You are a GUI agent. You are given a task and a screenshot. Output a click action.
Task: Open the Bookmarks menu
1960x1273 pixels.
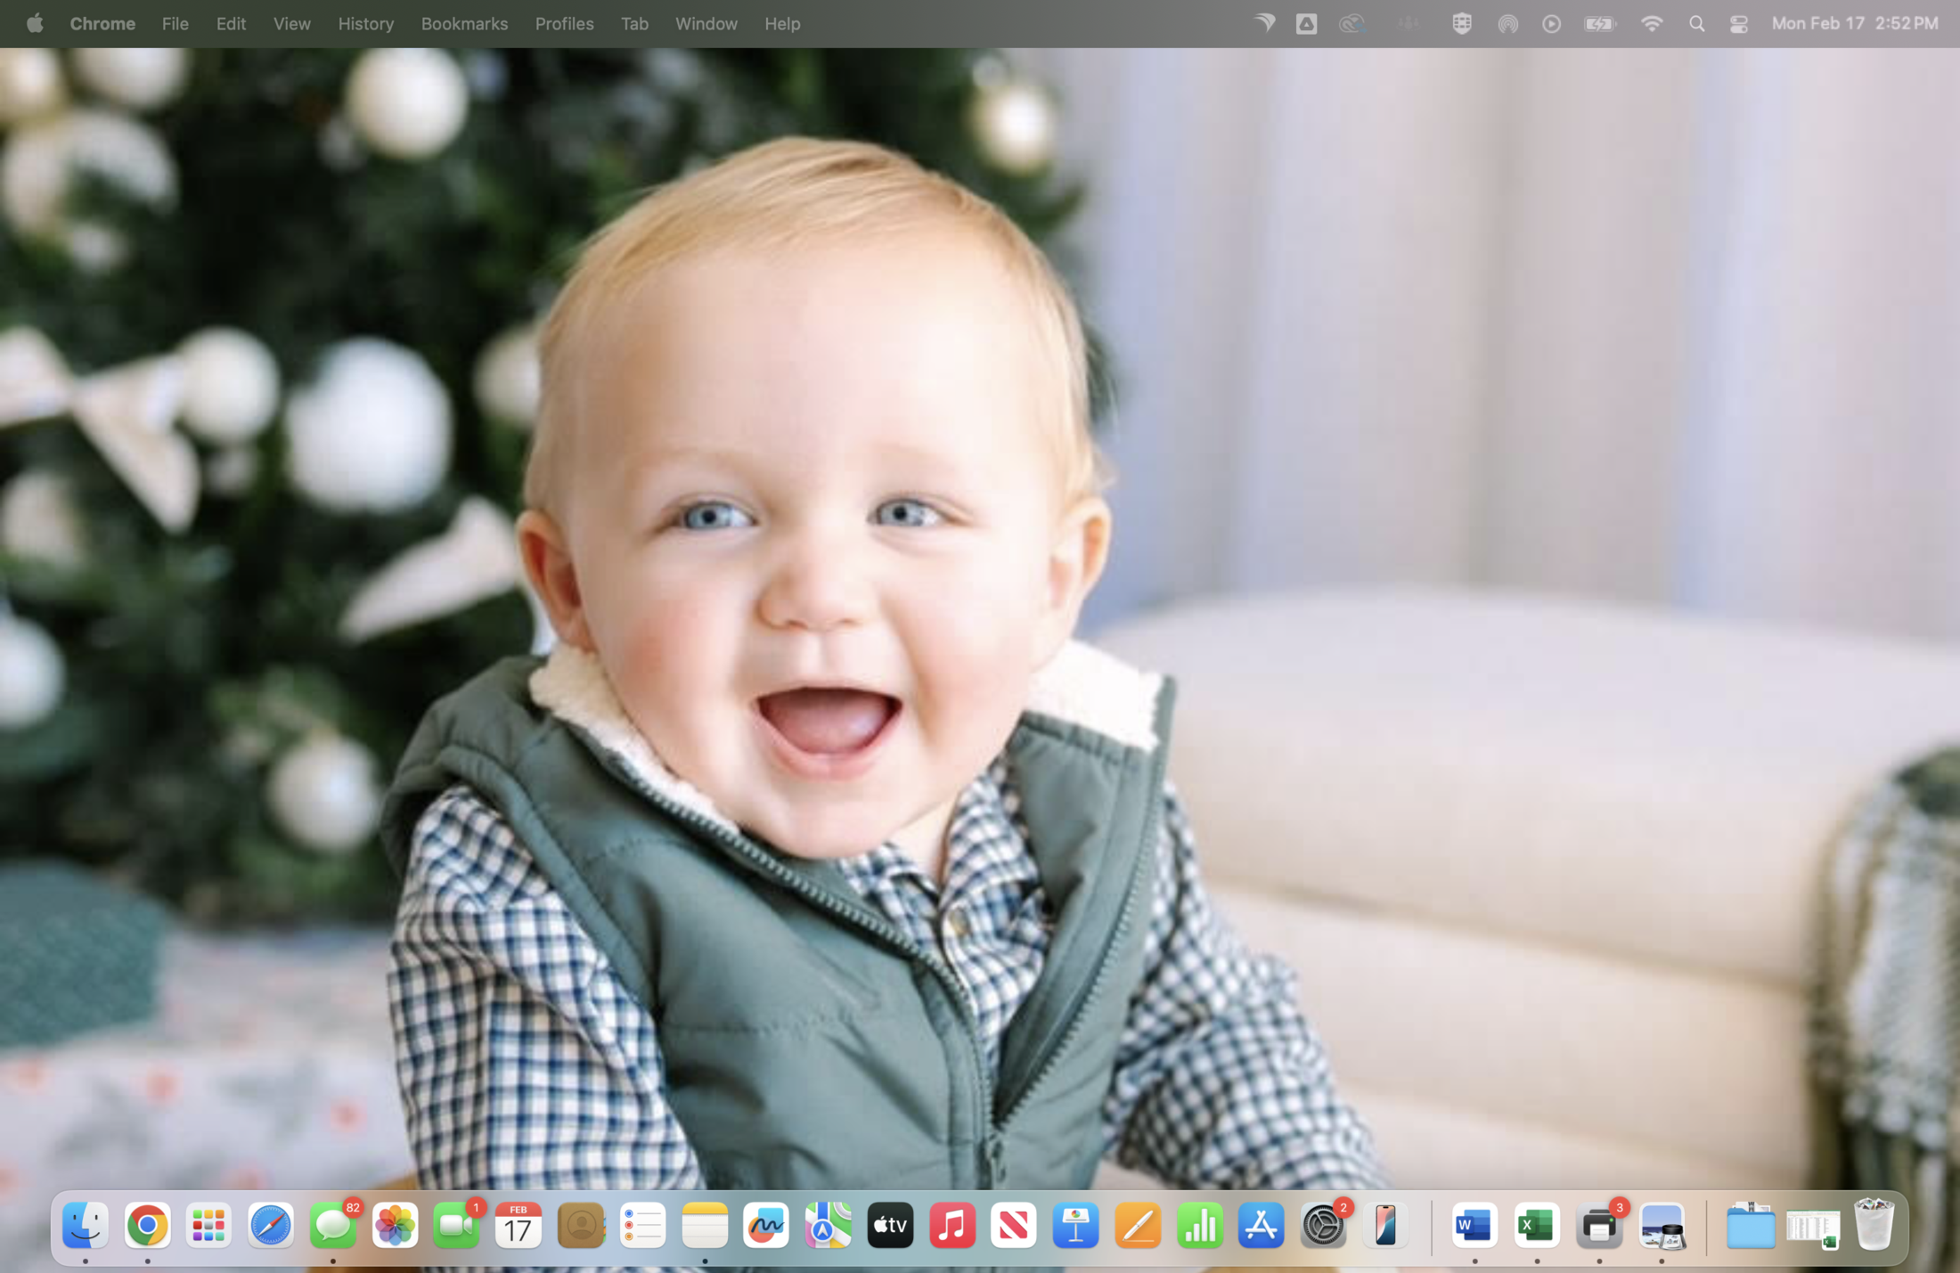[464, 24]
